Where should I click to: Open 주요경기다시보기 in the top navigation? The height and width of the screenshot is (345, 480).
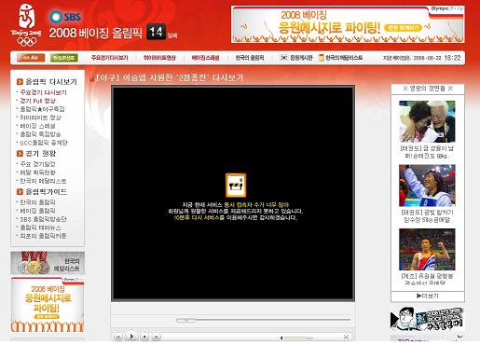pyautogui.click(x=109, y=58)
